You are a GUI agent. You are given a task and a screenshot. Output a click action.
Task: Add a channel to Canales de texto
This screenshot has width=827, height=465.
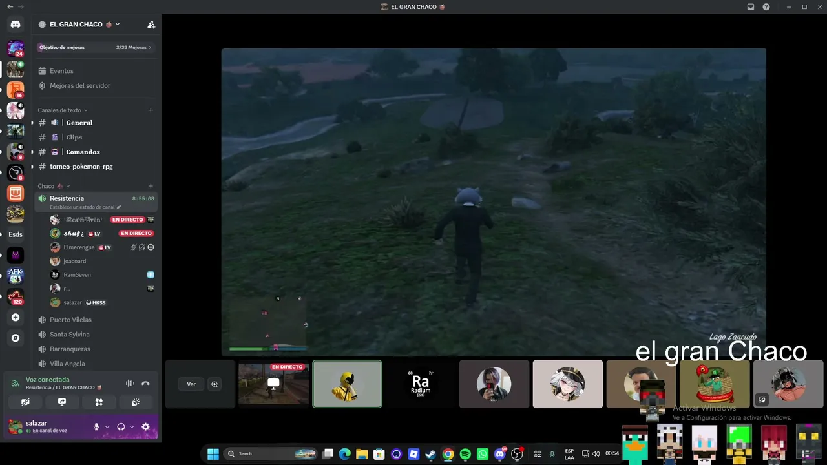coord(151,110)
